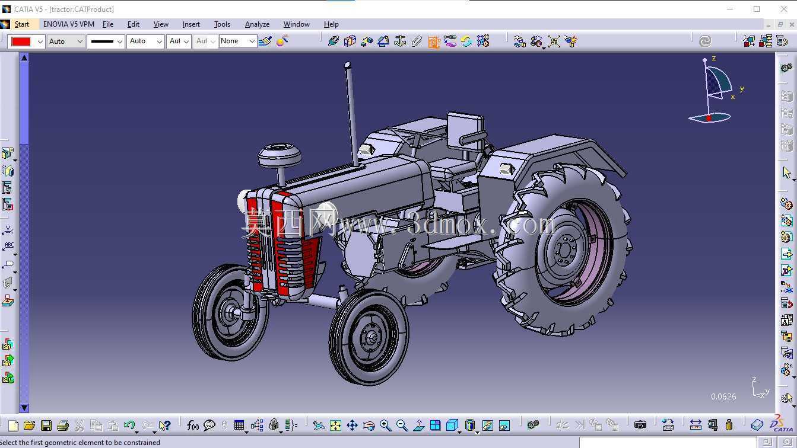797x448 pixels.
Task: Open the transparency Auto dropdown
Action: (x=66, y=41)
